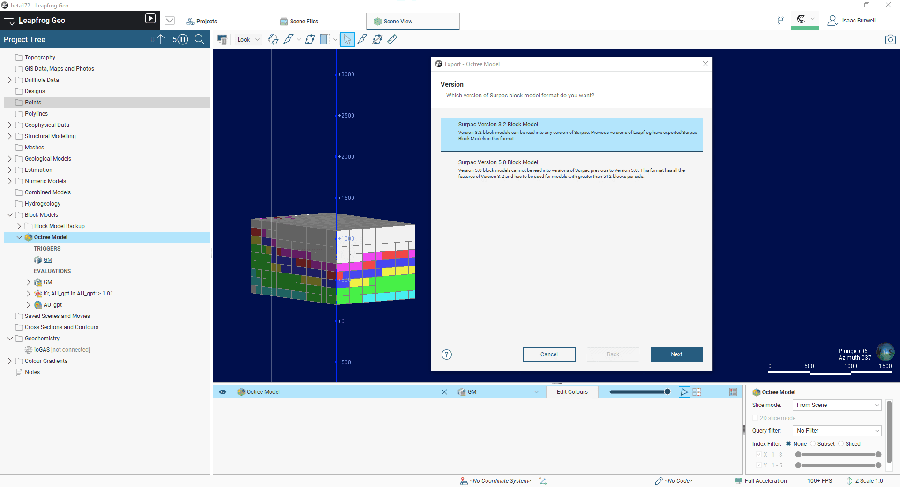900x487 pixels.
Task: Click the Next button
Action: pyautogui.click(x=676, y=354)
